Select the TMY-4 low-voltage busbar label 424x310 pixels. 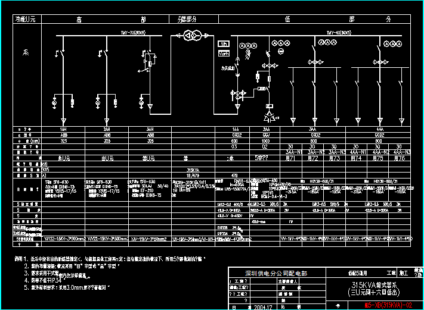click(x=339, y=33)
